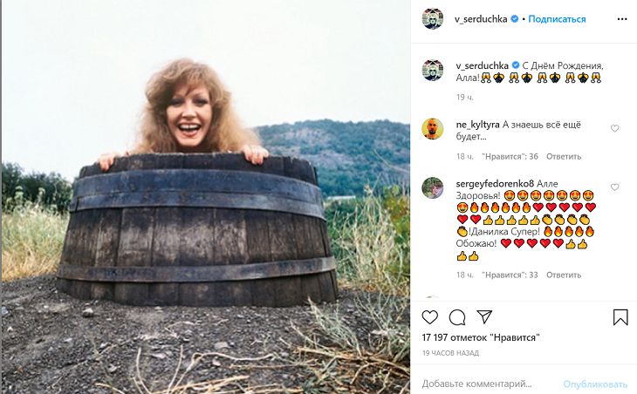
Task: Focus the "Добавьте комментарий" input field
Action: pos(489,384)
